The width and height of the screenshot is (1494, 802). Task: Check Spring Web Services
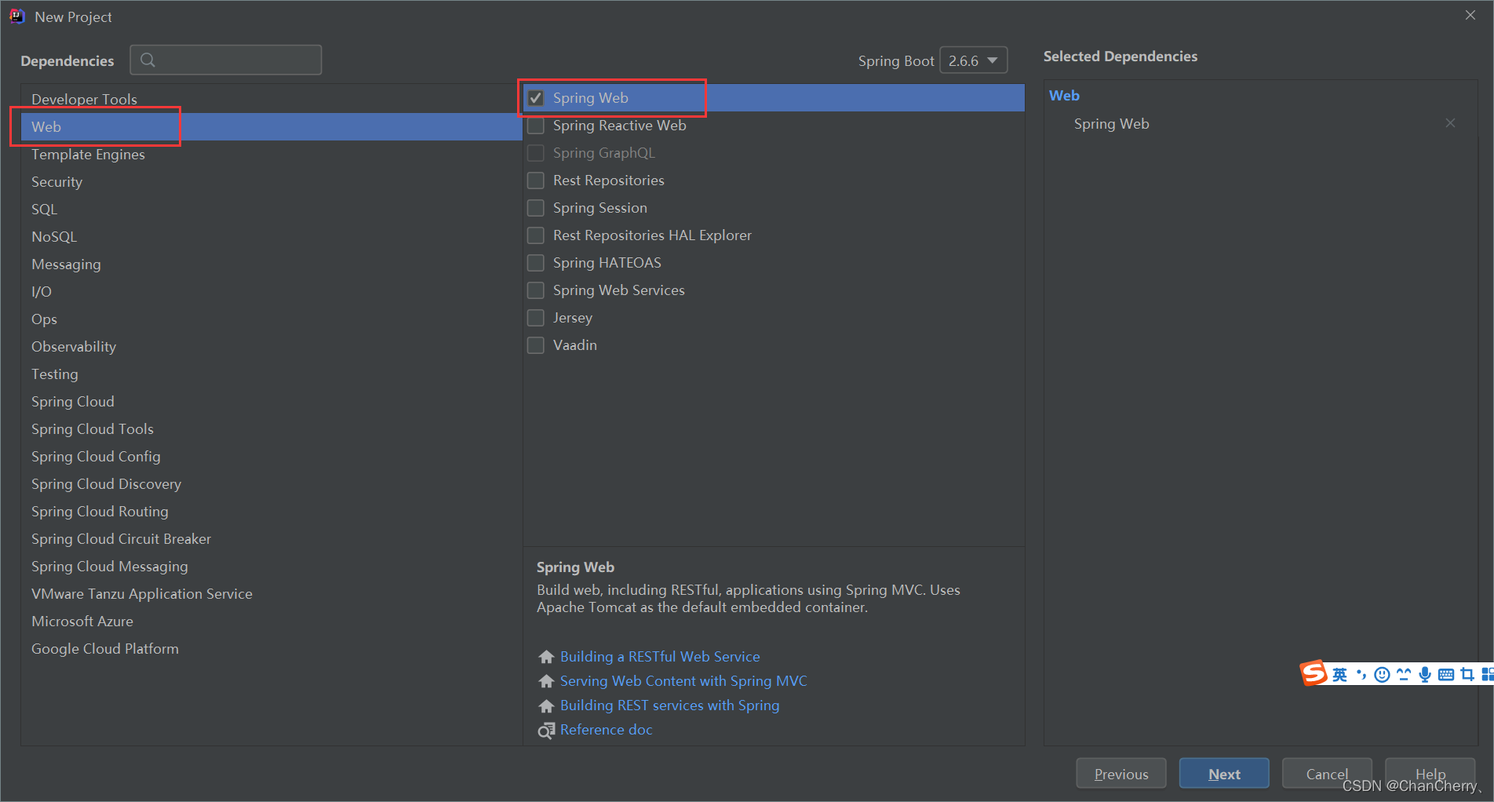click(x=536, y=290)
